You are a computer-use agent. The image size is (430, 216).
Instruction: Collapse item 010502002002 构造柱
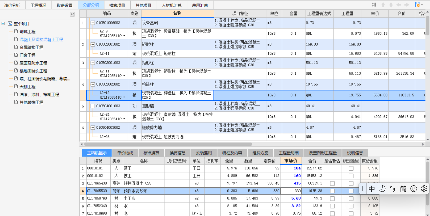[x=93, y=84]
